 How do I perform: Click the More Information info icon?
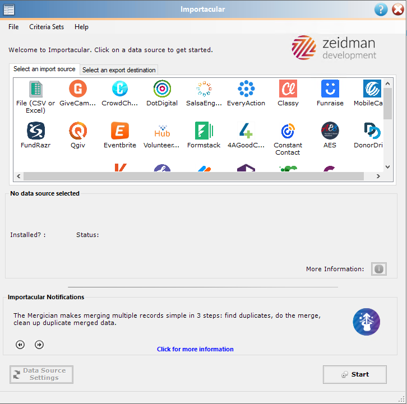click(379, 269)
